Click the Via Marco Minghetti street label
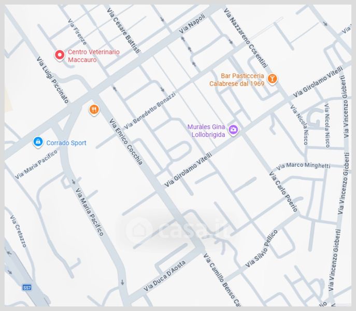 point(303,166)
